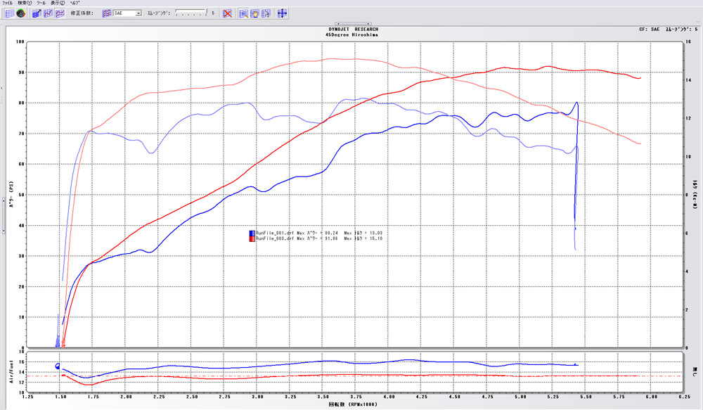Click the round dyno gauge icon
This screenshot has height=410, width=703.
pos(22,13)
